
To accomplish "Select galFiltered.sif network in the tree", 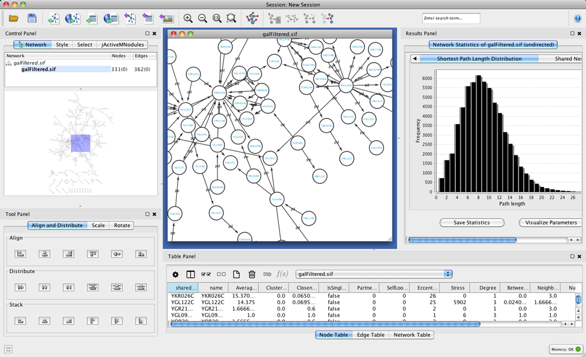I will pyautogui.click(x=39, y=69).
